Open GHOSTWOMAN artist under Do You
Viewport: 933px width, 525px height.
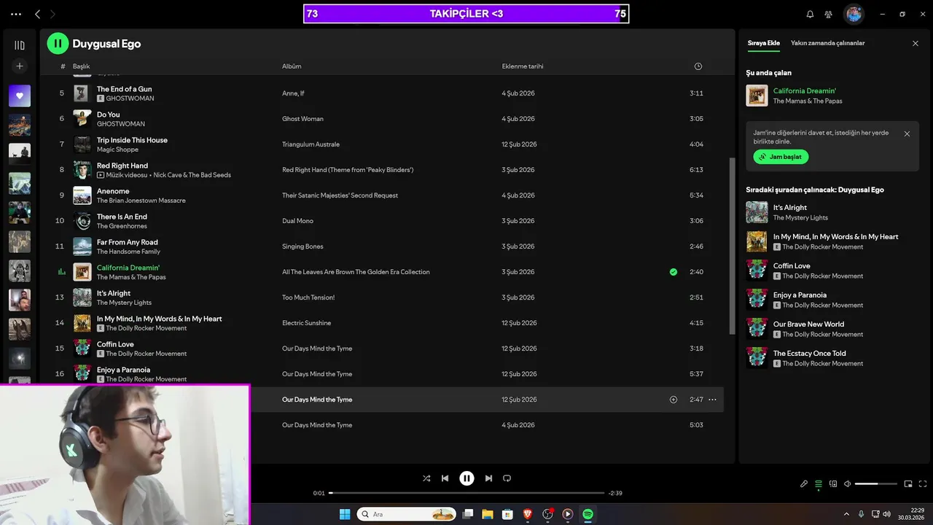point(121,124)
